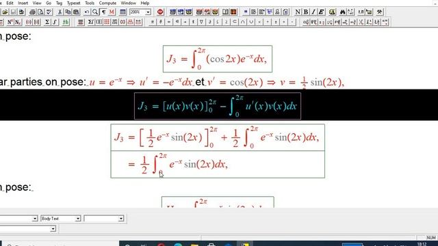438x246 pixels.
Task: Click the Table insert icon
Action: 123,12
